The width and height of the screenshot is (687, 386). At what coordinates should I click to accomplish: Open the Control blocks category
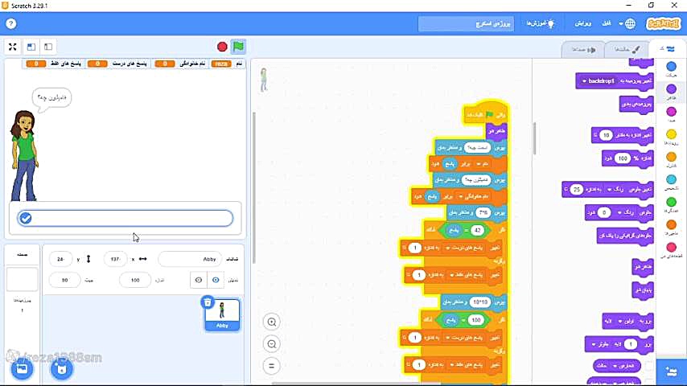point(671,160)
